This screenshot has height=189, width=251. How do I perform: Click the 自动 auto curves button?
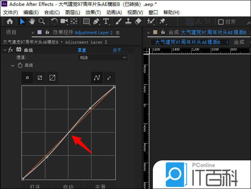click(68, 186)
